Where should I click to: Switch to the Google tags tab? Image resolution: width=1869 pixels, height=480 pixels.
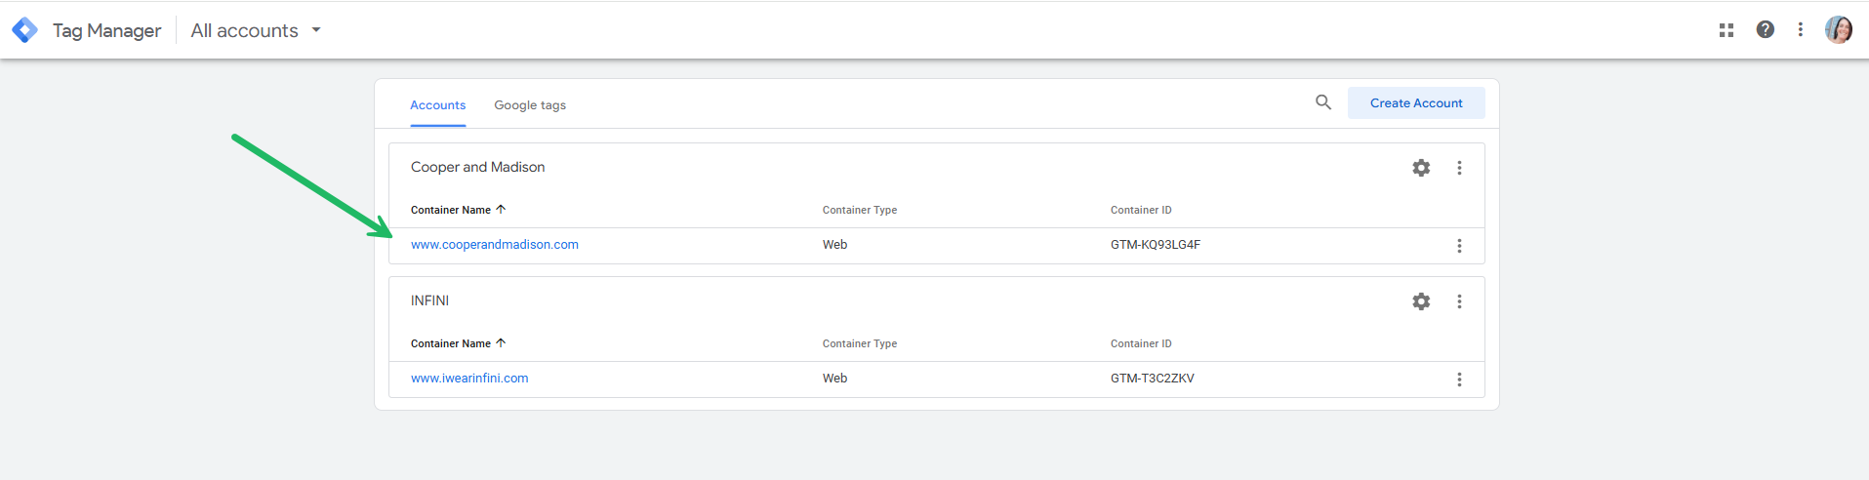pyautogui.click(x=530, y=105)
